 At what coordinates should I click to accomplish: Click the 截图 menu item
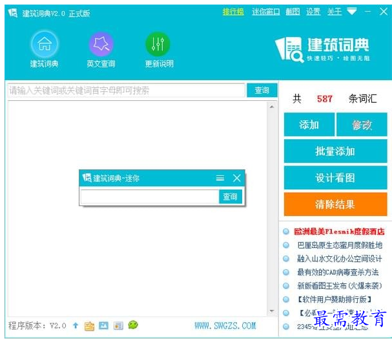(293, 12)
